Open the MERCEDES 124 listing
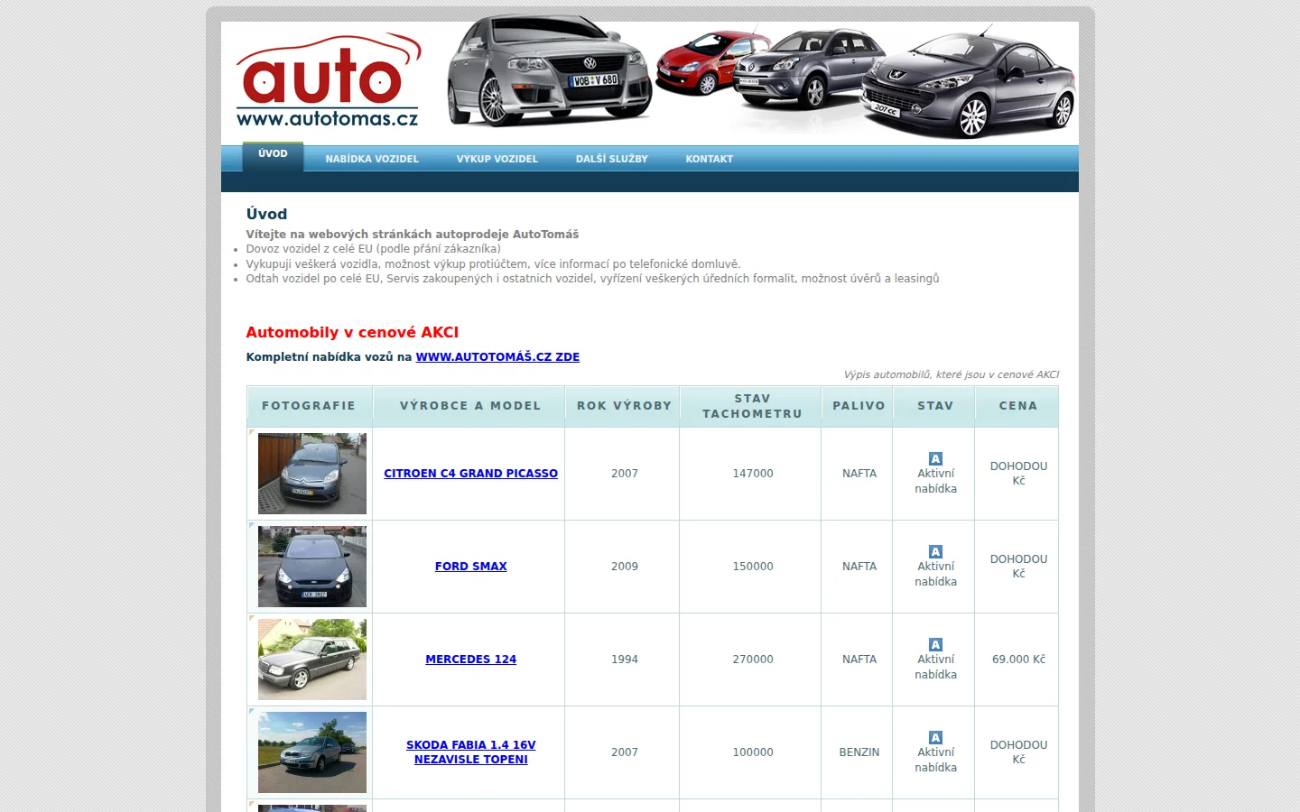The image size is (1300, 812). click(470, 660)
